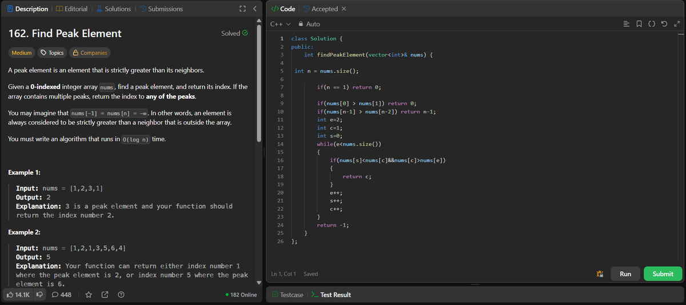686x305 pixels.
Task: Switch to the Accepted tab
Action: (x=320, y=9)
